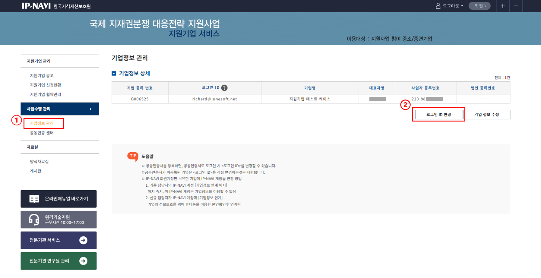Click the help question mark beside 로그인 ID
Image resolution: width=541 pixels, height=278 pixels.
coord(224,88)
